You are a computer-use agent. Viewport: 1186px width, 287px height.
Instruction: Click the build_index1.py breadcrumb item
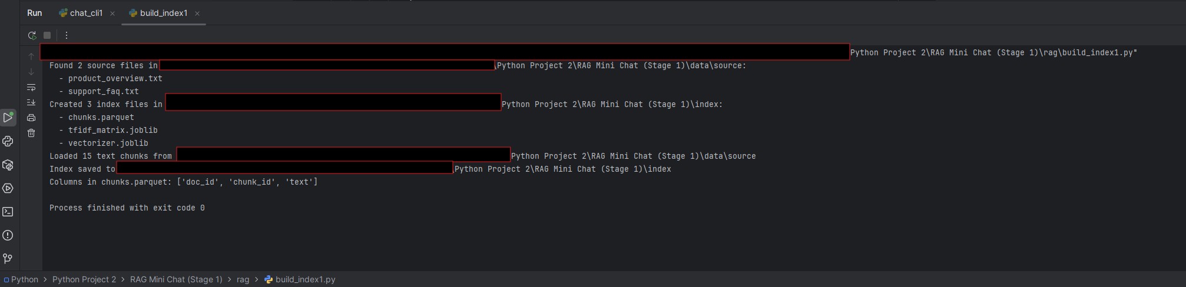click(x=305, y=279)
